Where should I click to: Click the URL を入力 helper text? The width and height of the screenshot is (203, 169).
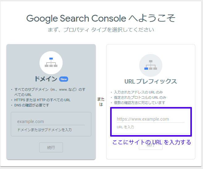(x=125, y=127)
